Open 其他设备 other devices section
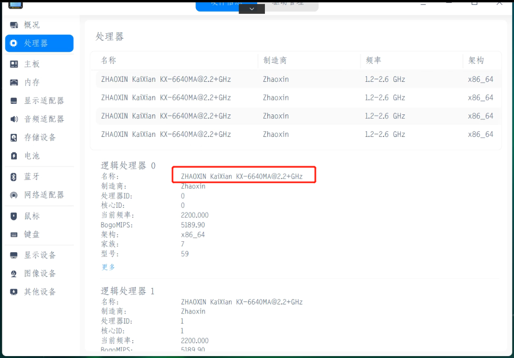Viewport: 514px width, 358px height. pos(39,292)
